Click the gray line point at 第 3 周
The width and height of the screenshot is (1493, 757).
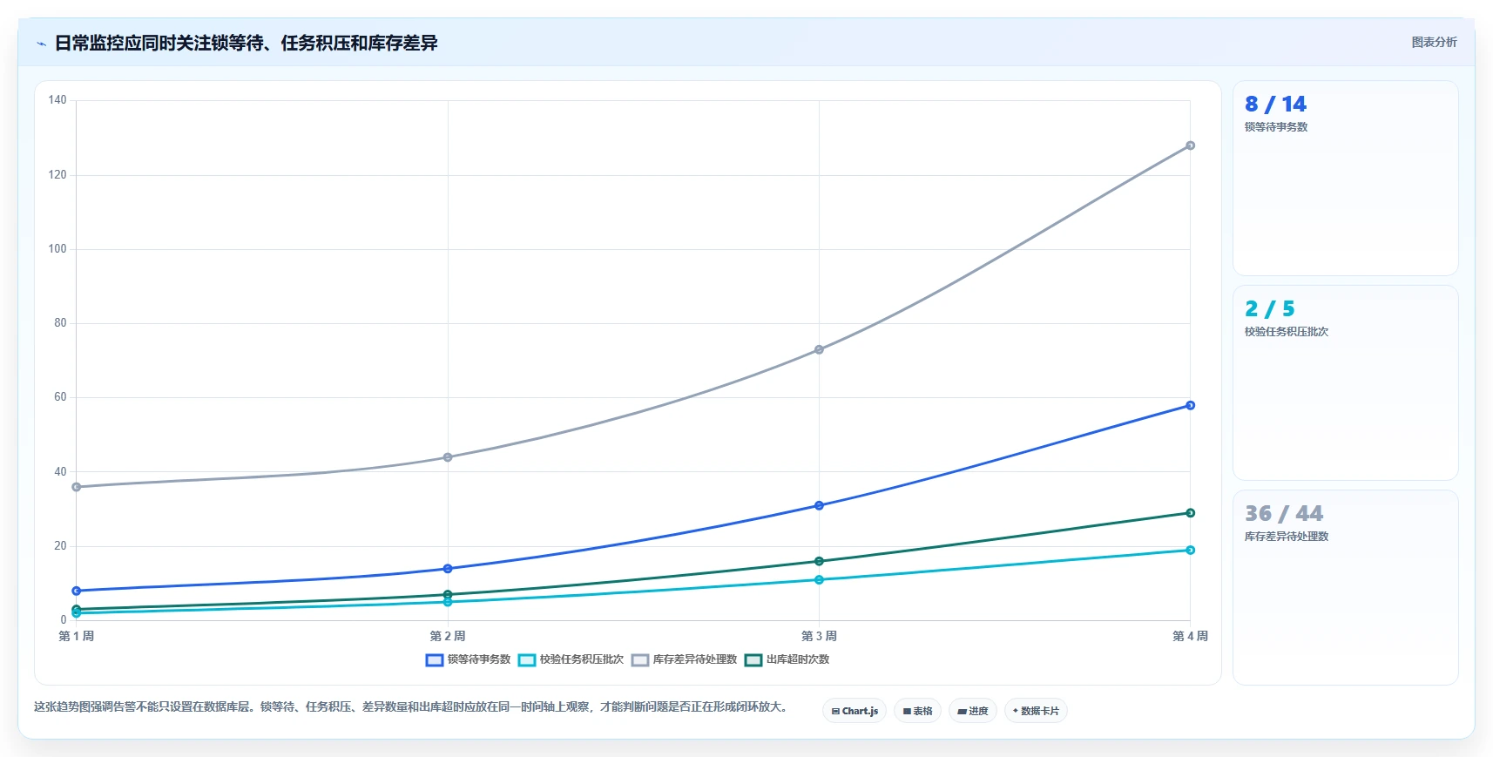pos(819,349)
